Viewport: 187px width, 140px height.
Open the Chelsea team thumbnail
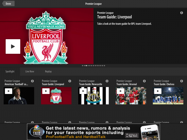pyautogui.click(x=168, y=96)
